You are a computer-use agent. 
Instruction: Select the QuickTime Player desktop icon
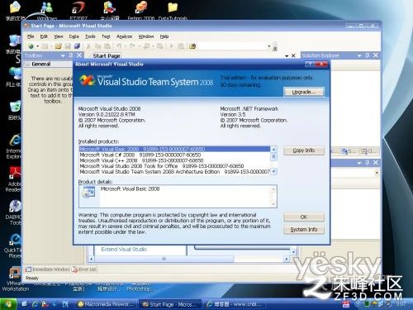pos(13,246)
